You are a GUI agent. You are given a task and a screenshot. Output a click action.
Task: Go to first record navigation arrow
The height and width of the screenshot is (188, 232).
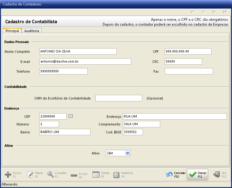tap(193, 12)
